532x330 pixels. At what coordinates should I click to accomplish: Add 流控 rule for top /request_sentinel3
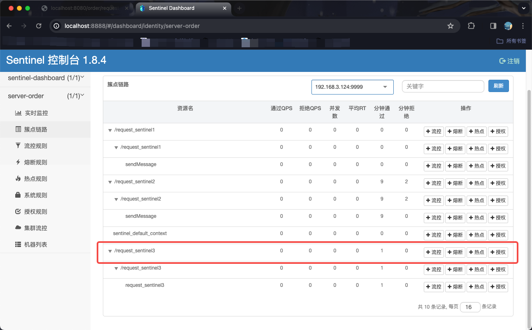tap(434, 252)
